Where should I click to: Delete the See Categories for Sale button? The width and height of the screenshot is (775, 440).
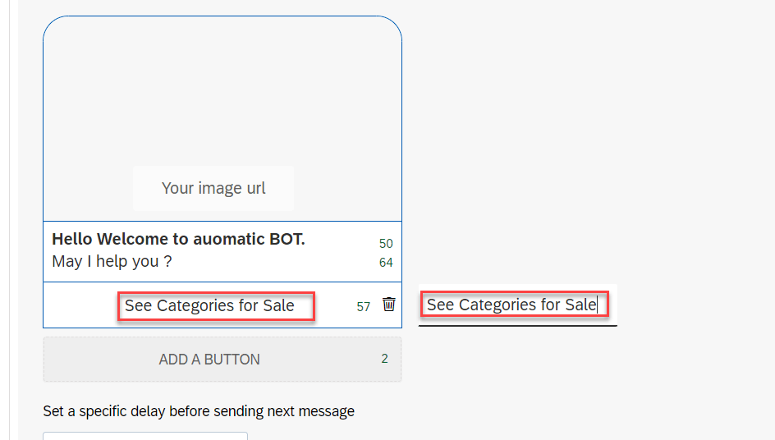point(389,305)
